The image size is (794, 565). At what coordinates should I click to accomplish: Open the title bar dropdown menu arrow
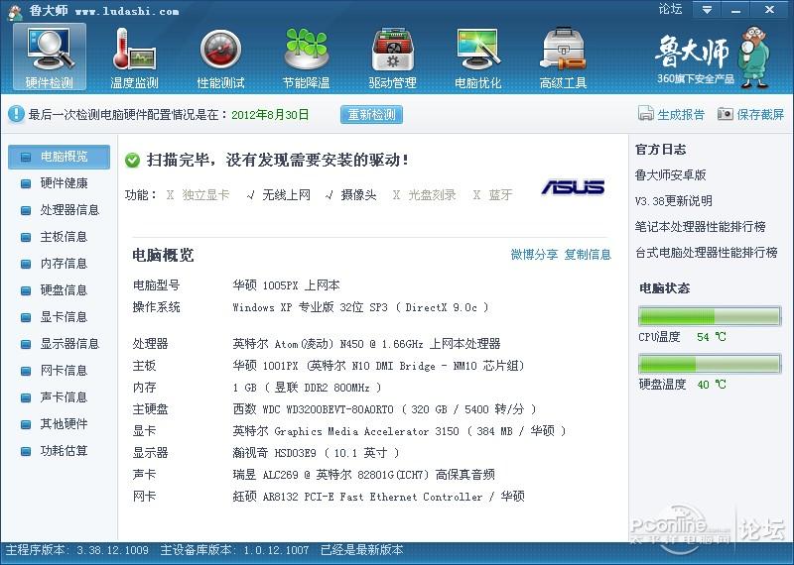707,9
